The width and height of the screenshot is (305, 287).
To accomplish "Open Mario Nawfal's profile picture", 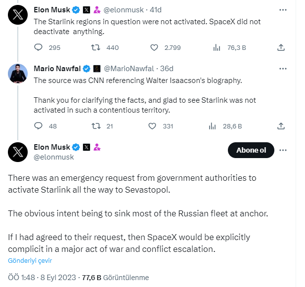I will tap(18, 73).
